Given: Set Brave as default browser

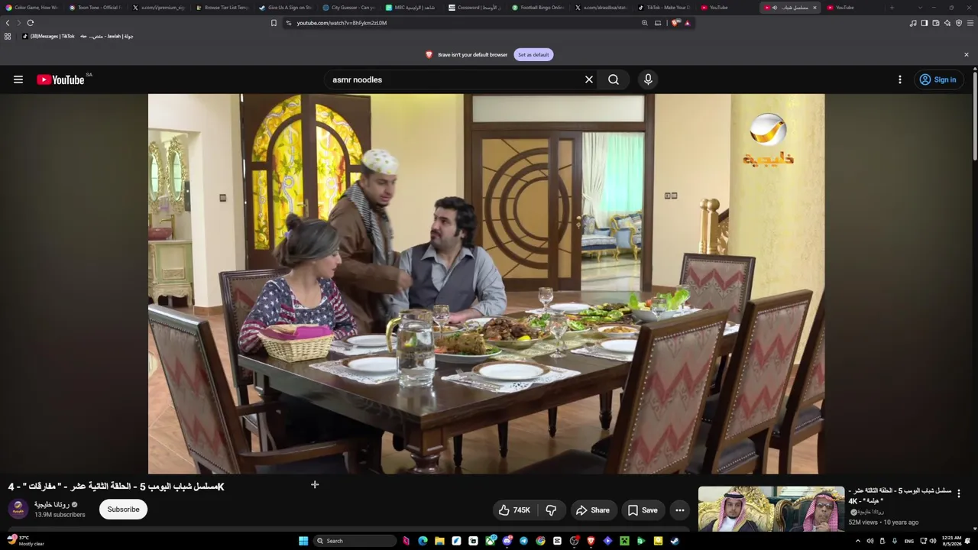Looking at the screenshot, I should [533, 55].
